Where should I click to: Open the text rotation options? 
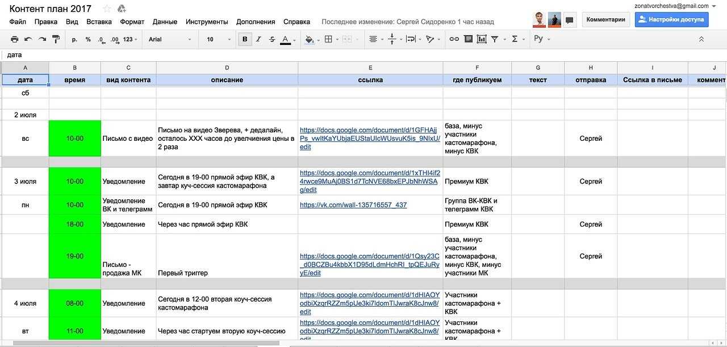(432, 39)
